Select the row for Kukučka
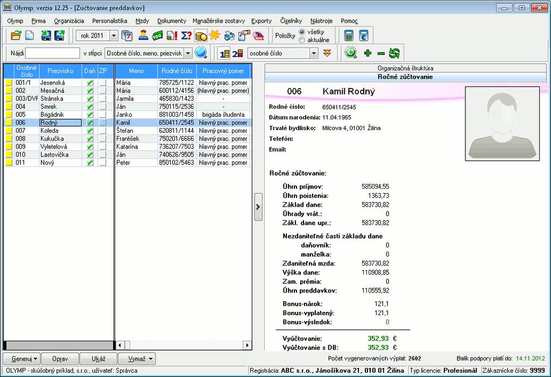Image resolution: width=551 pixels, height=377 pixels. (x=127, y=139)
